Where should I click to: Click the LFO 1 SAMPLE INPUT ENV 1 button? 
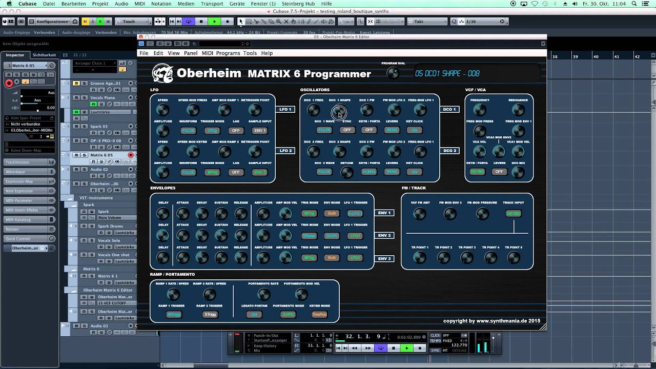pos(260,130)
